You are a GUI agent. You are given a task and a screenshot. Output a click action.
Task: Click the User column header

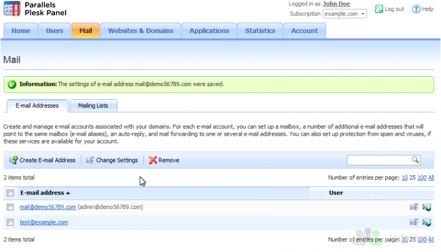point(336,192)
